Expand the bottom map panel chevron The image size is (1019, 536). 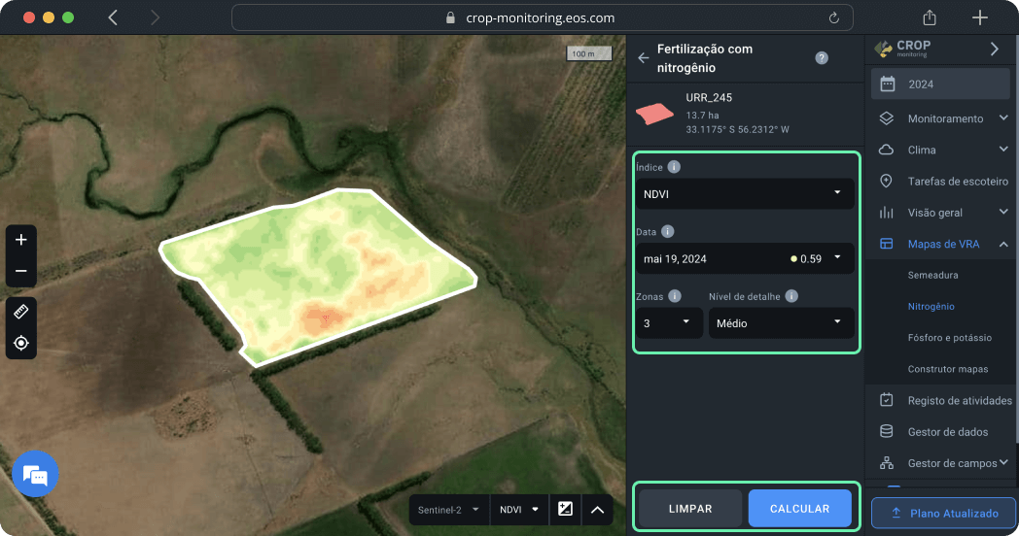[598, 509]
